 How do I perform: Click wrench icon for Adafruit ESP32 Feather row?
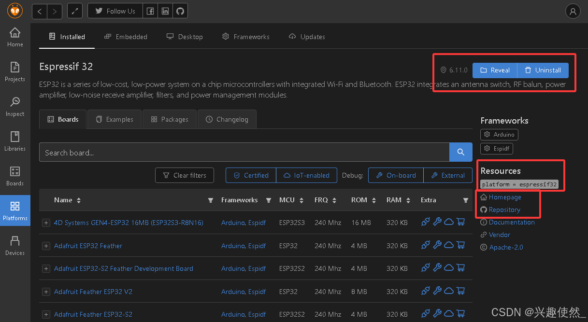coord(437,245)
